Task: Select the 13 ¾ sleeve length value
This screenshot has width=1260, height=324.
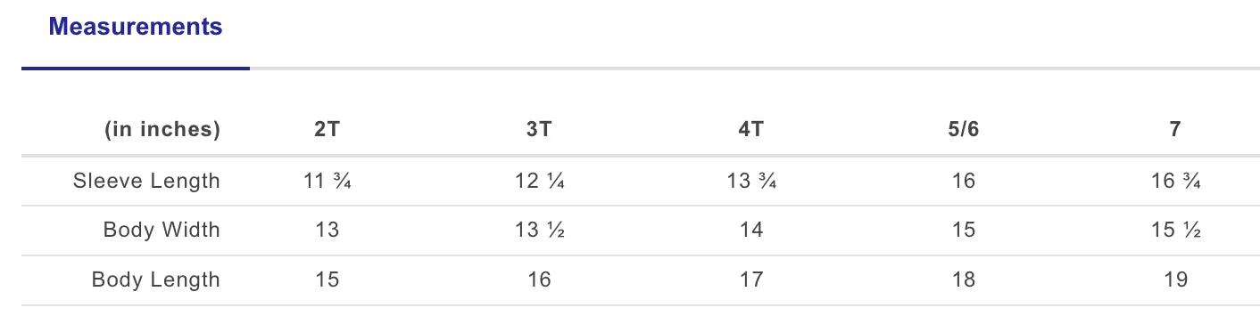Action: [751, 181]
